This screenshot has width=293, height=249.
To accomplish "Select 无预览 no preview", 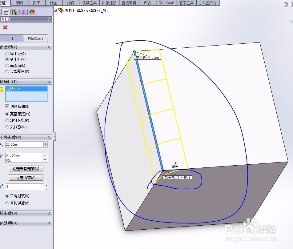I will pyautogui.click(x=7, y=127).
